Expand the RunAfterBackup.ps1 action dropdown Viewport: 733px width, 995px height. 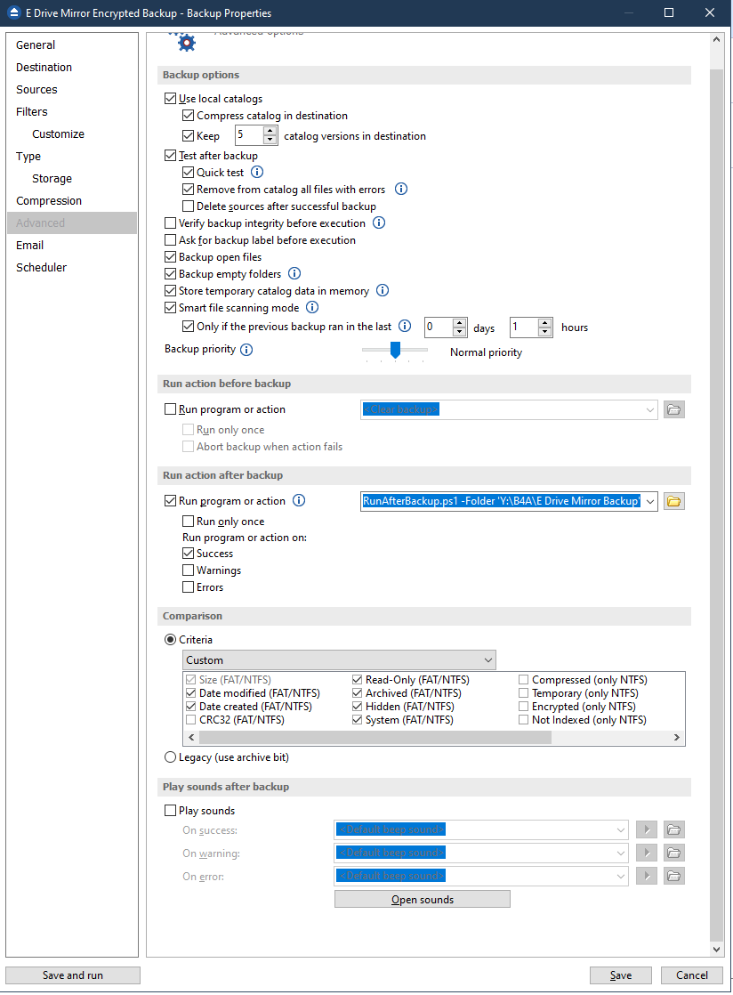650,501
